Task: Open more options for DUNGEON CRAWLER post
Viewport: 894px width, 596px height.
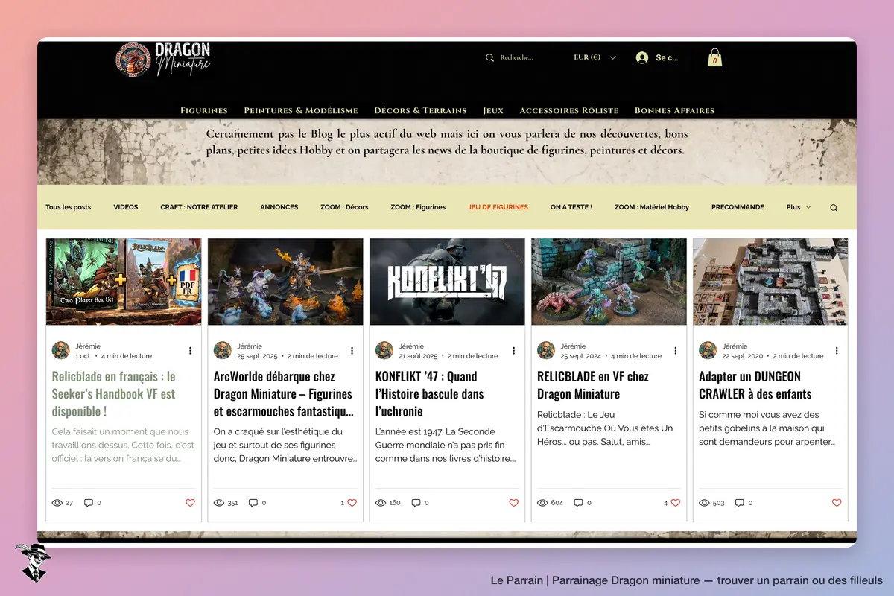Action: 837,351
